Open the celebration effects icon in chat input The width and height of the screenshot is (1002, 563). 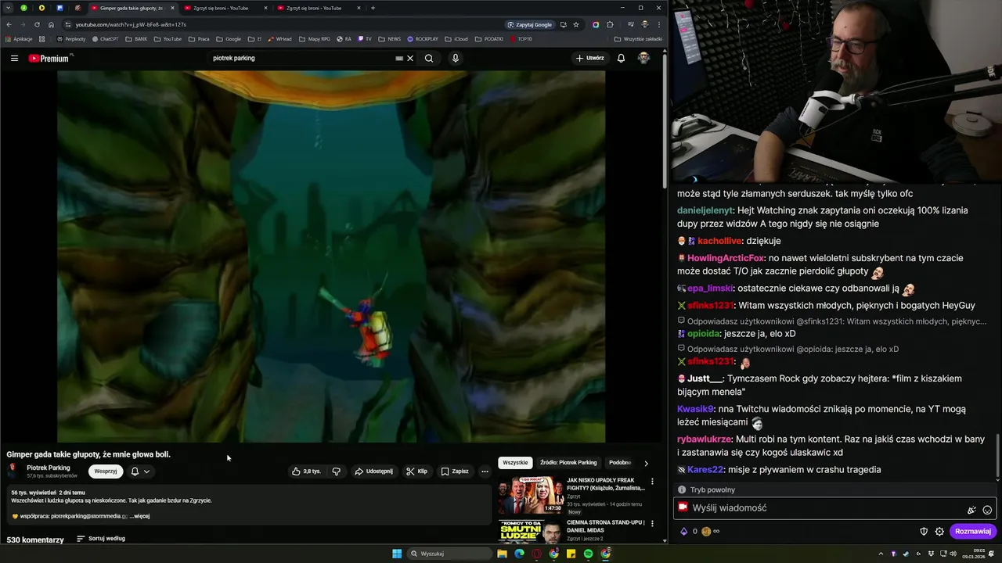click(x=971, y=510)
